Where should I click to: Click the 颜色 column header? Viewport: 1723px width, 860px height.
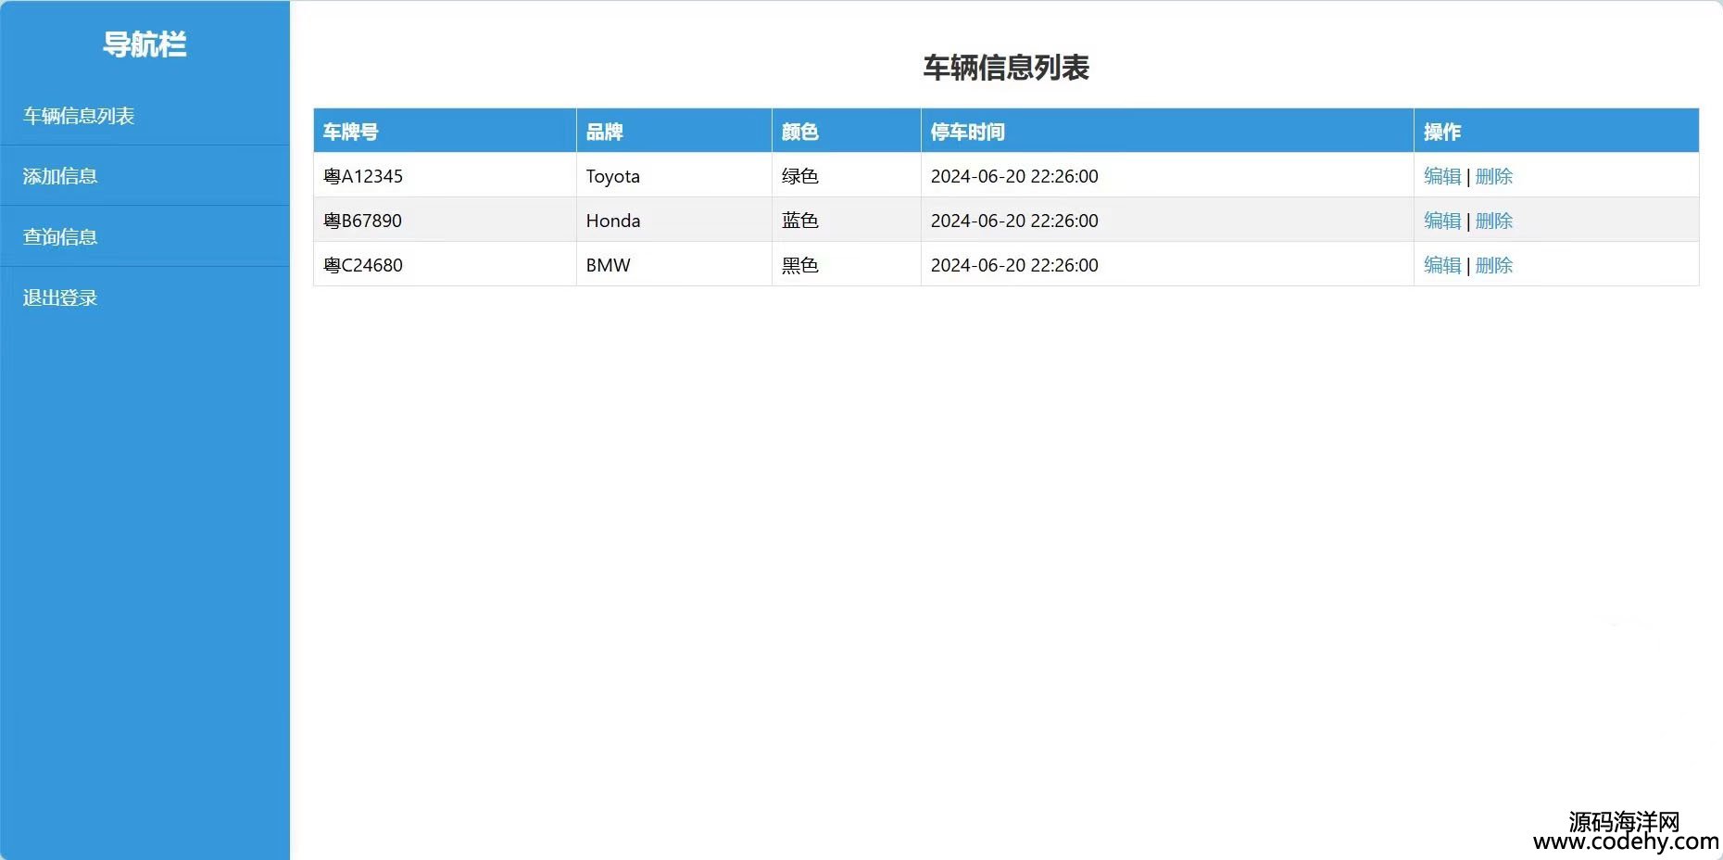pos(799,132)
